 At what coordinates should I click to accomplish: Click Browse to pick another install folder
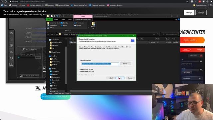(126, 64)
